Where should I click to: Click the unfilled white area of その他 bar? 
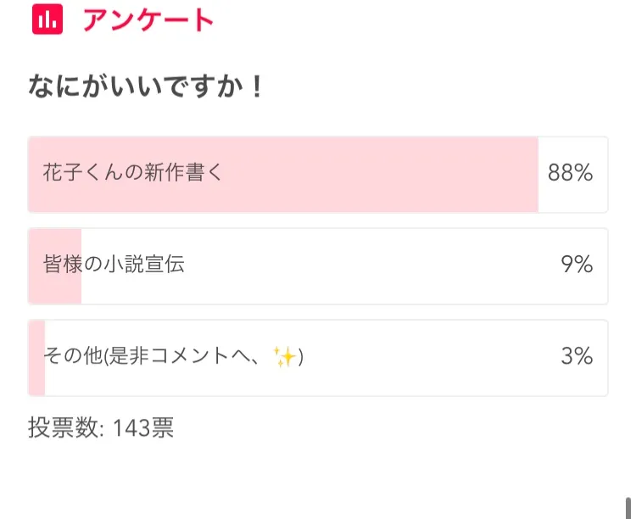click(x=424, y=357)
